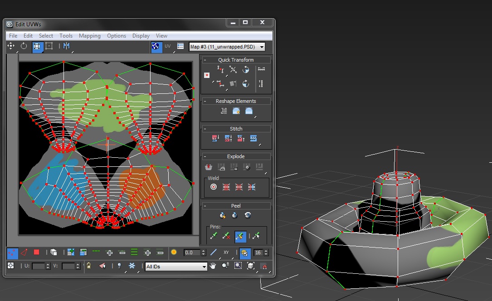Image resolution: width=492 pixels, height=301 pixels.
Task: Open the texture properties list icon
Action: [180, 46]
